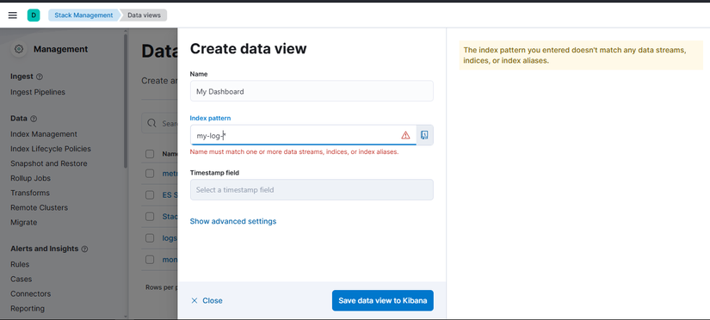Click the Name field containing My Dashboard
710x320 pixels.
point(312,91)
